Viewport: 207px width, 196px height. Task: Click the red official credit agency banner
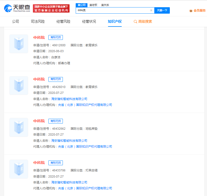pyautogui.click(x=51, y=9)
